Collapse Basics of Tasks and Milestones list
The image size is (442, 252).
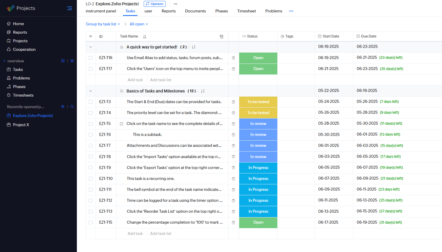(91, 91)
